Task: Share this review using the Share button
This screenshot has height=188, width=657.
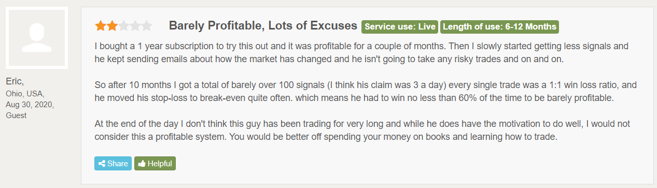Action: click(x=113, y=164)
